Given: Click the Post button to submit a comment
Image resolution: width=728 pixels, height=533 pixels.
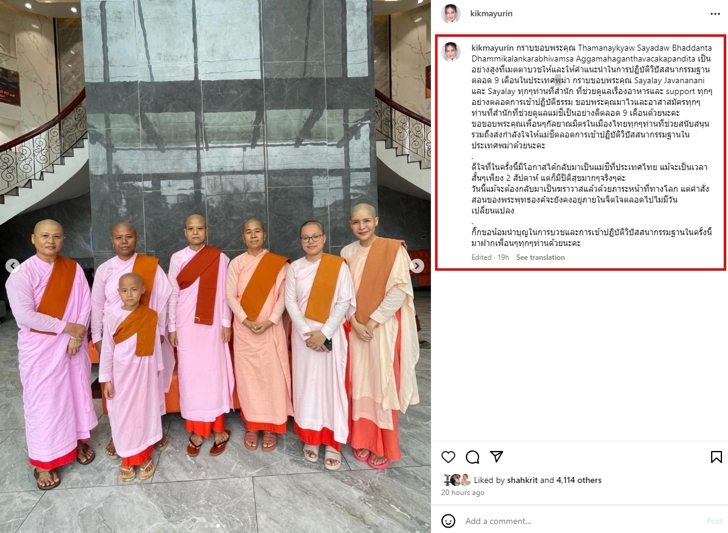Looking at the screenshot, I should click(x=714, y=521).
